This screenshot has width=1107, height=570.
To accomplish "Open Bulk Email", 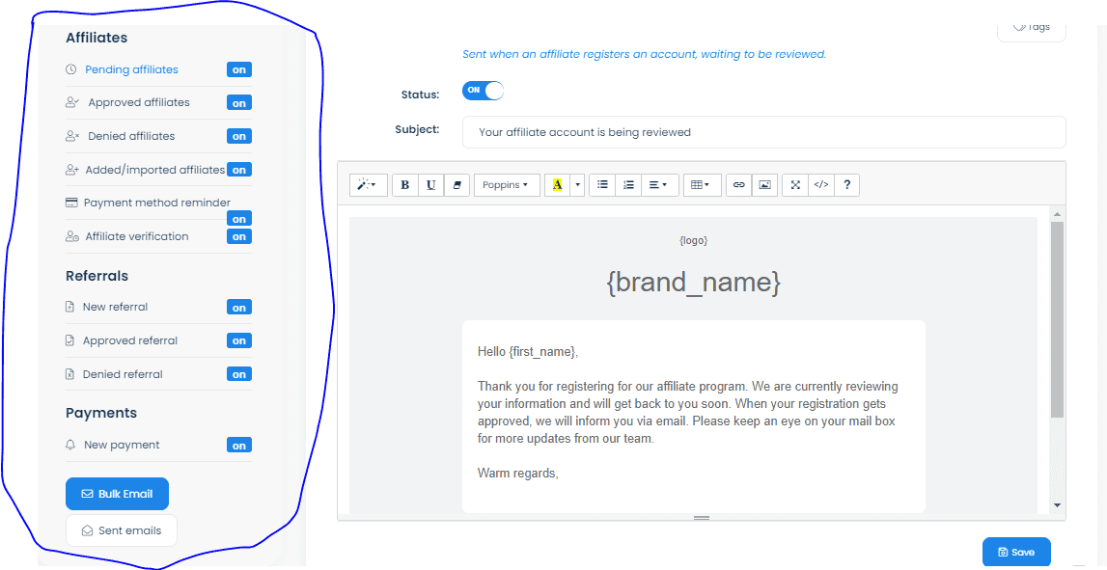I will (117, 494).
